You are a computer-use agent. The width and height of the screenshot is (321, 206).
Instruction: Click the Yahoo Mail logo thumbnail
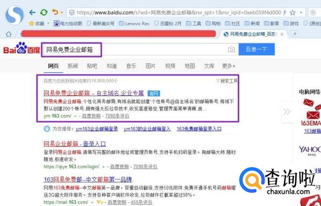[310, 151]
